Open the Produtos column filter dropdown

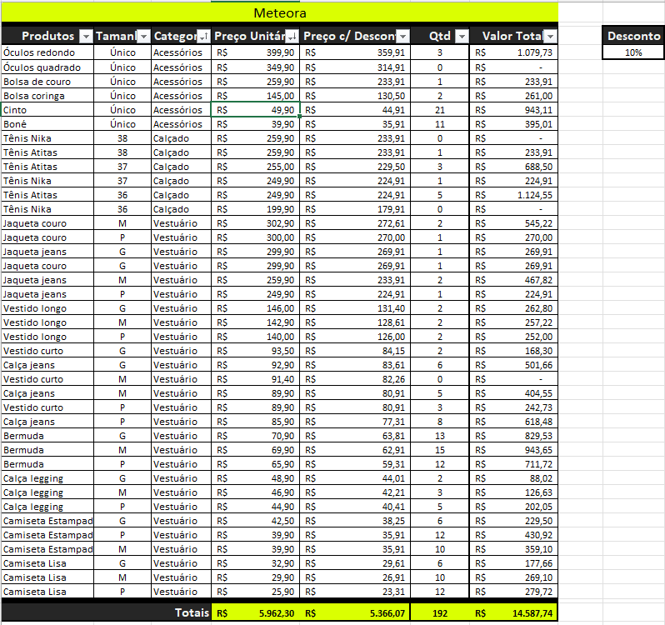[86, 37]
